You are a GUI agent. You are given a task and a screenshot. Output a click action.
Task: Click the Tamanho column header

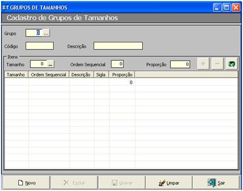(16, 75)
